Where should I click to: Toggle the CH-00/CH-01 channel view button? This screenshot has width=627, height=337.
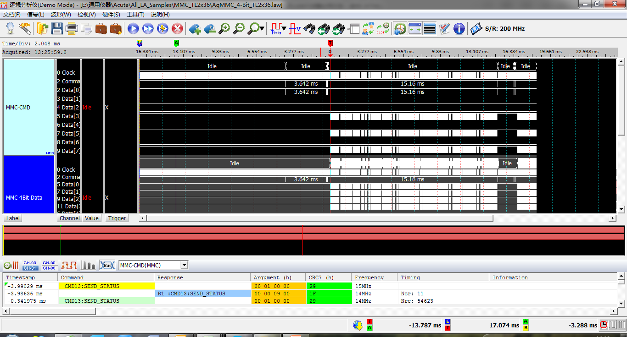pos(30,265)
